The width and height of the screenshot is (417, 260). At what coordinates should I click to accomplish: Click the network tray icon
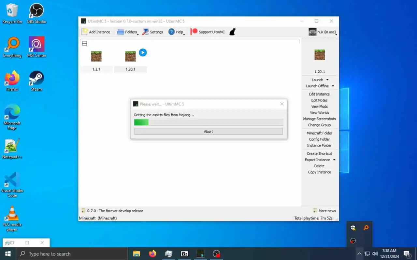367,254
